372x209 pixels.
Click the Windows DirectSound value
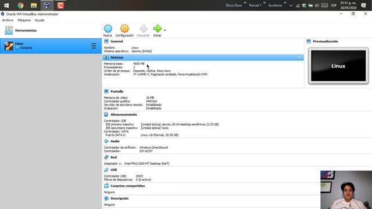(153, 147)
